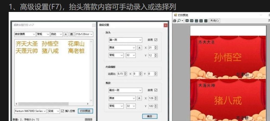Open the Pantum M6700D Series printer dropdown
Screen dimensions: 270x121
click(30, 111)
